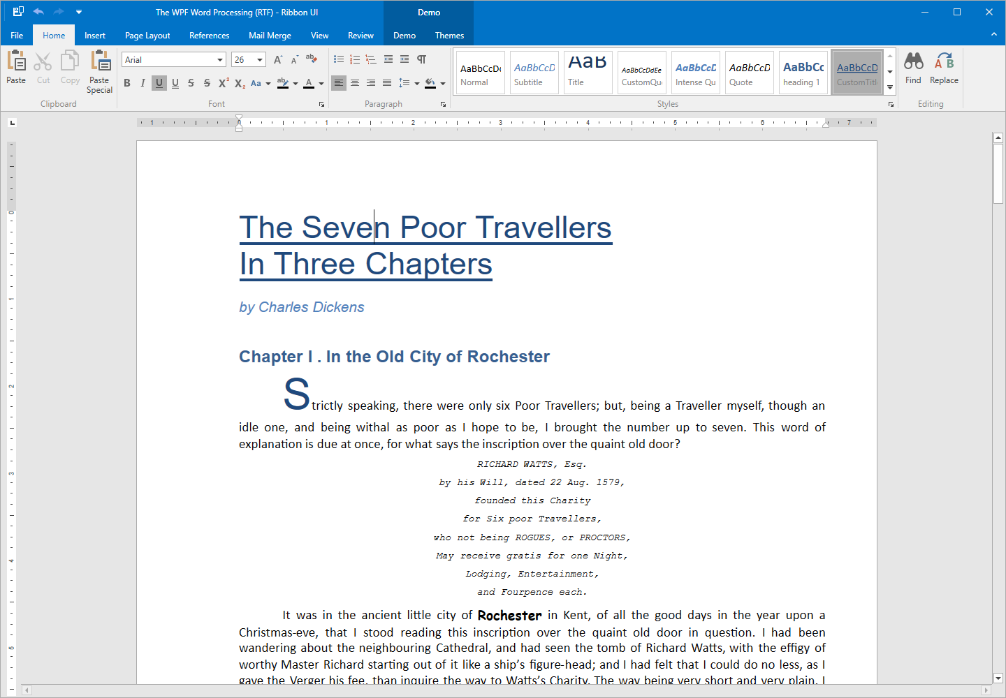Apply the Subtitle style
The width and height of the screenshot is (1006, 698).
click(x=533, y=72)
